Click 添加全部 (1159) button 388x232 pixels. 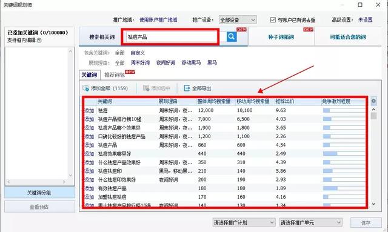pyautogui.click(x=105, y=88)
